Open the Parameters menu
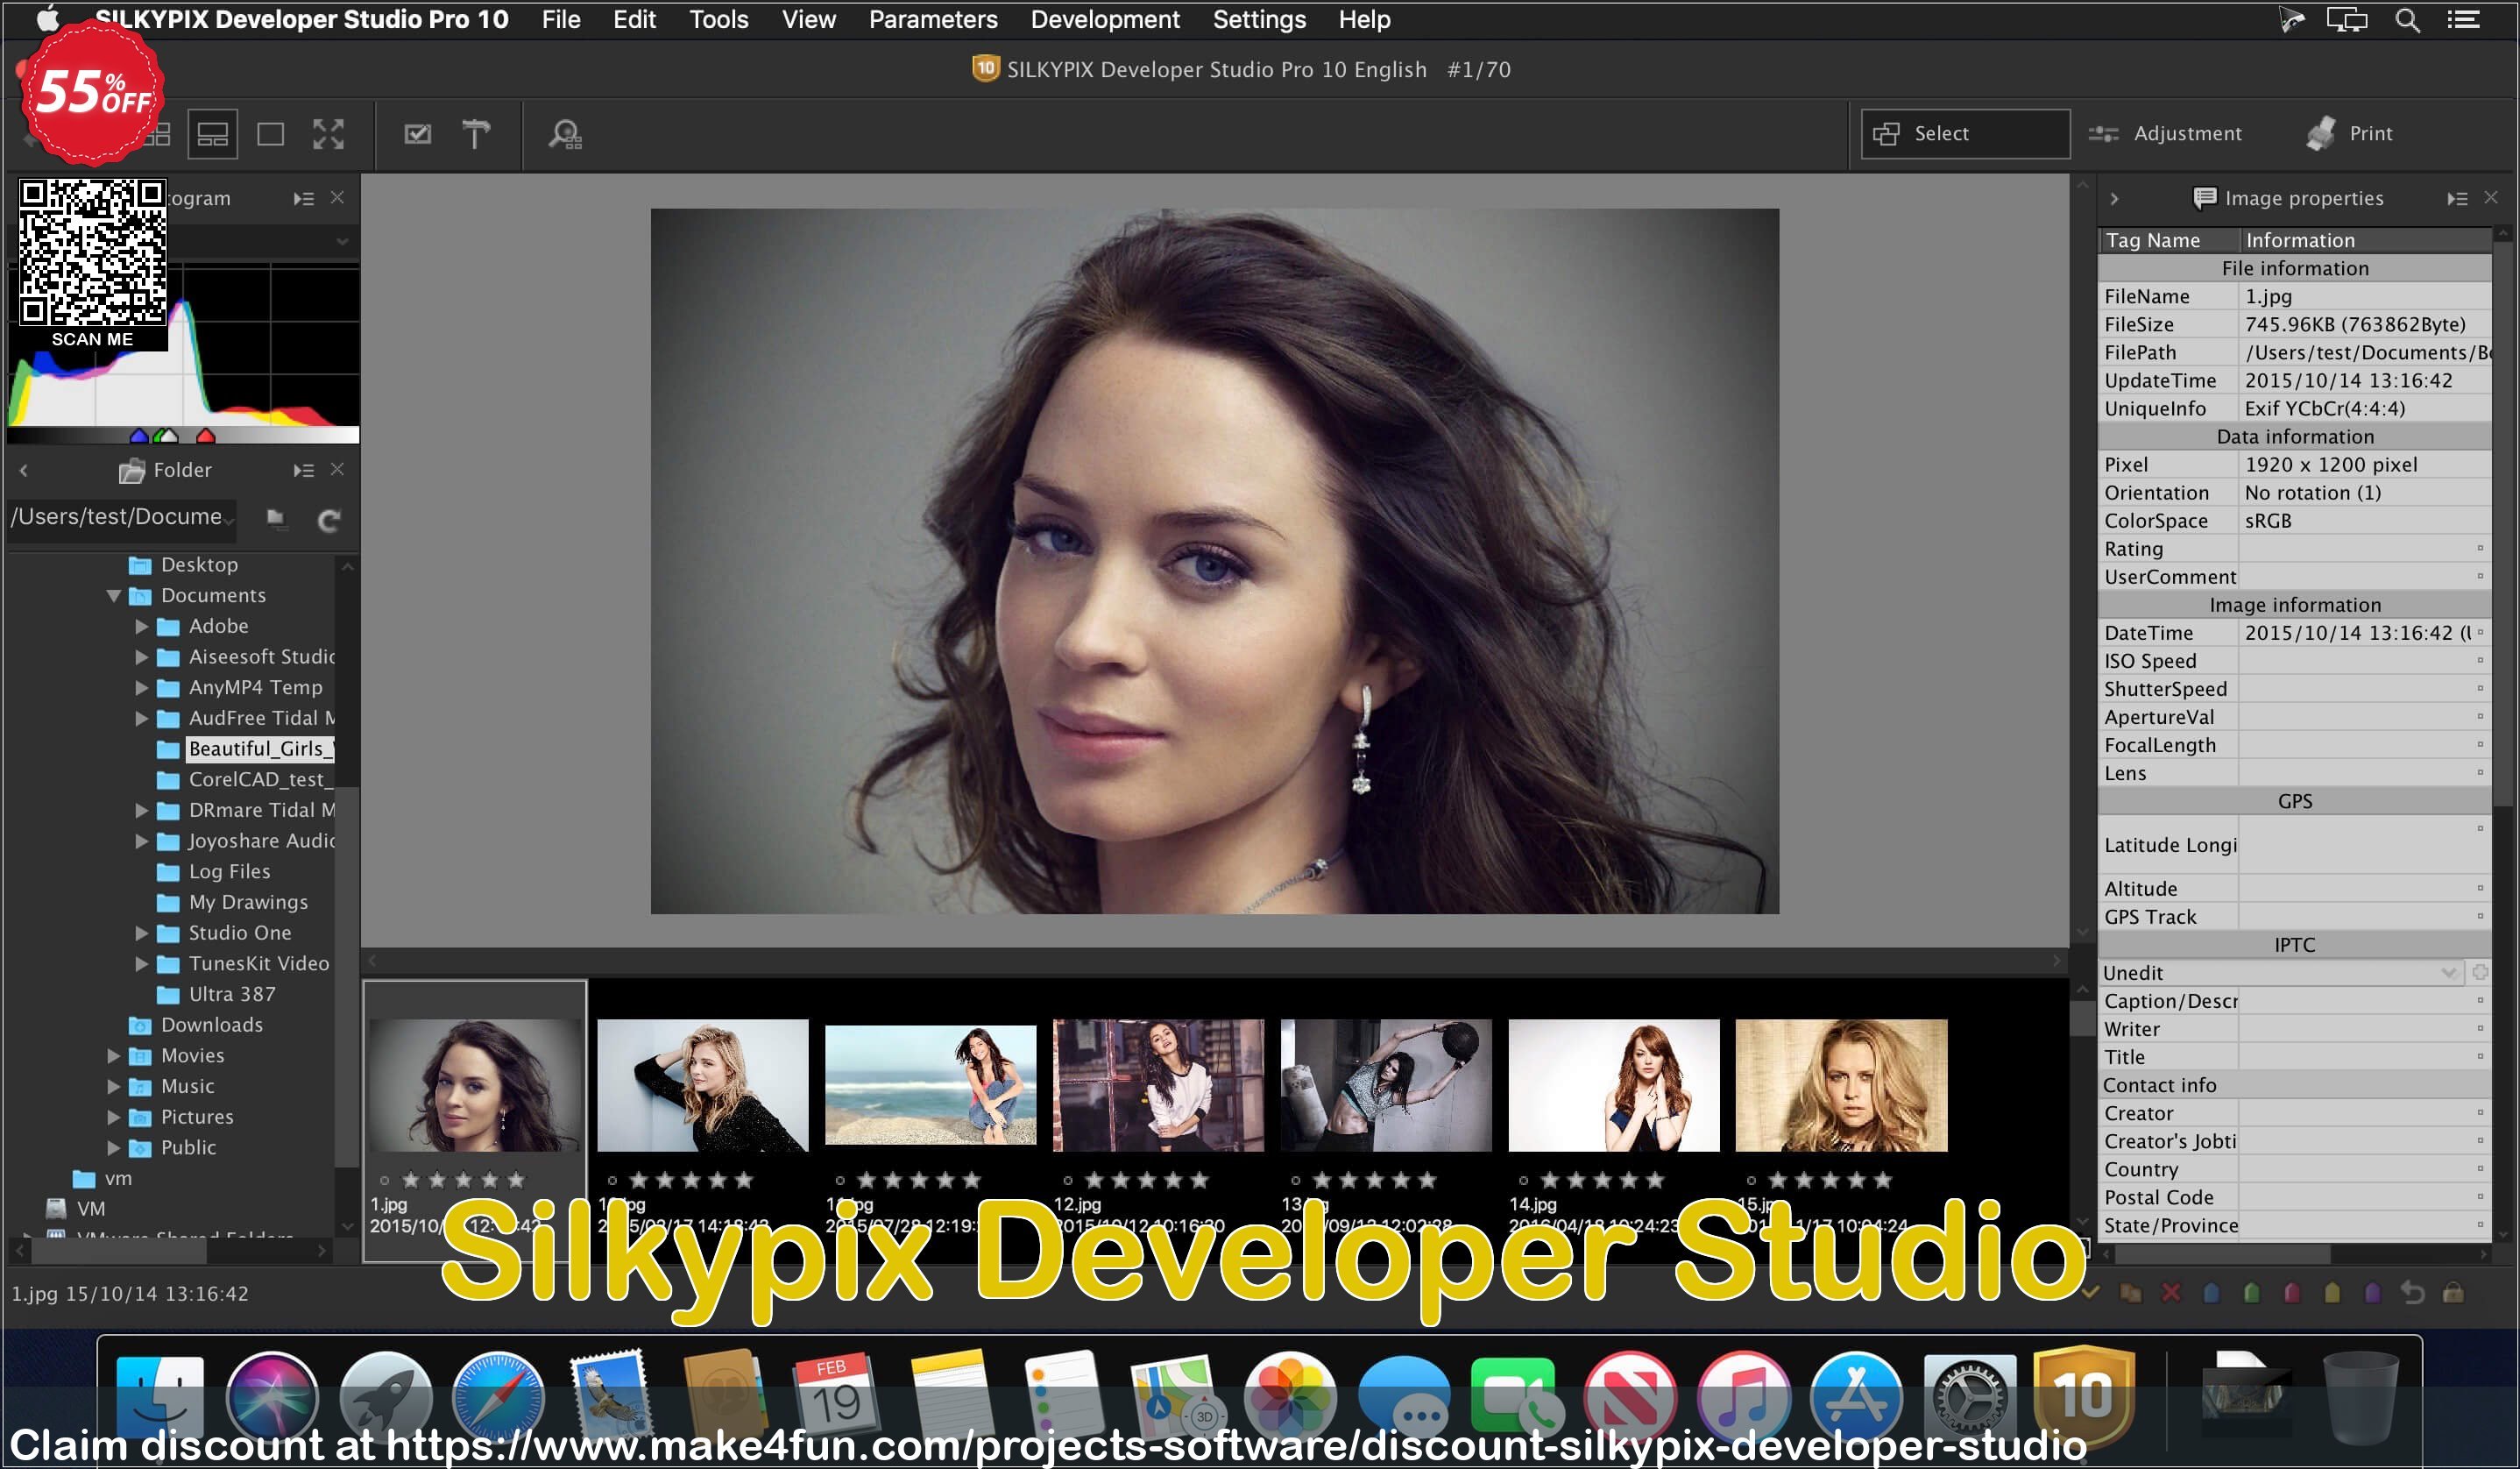 tap(933, 20)
